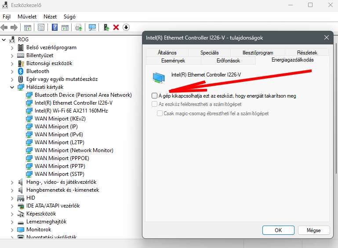Screen dimensions: 338x248
Task: Expand the Billentyűzet category
Action: [12, 56]
